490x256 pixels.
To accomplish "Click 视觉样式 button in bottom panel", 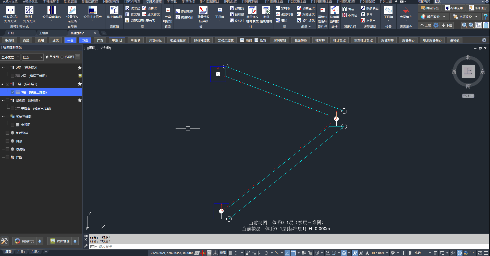I will tap(25, 241).
